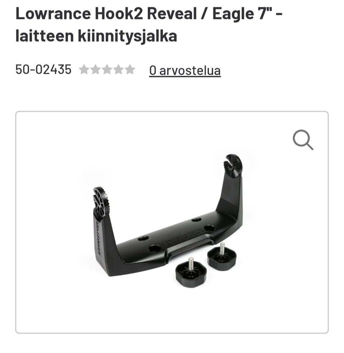Click the right ratchet gear of the bracket
This screenshot has width=344, height=353.
tap(233, 166)
